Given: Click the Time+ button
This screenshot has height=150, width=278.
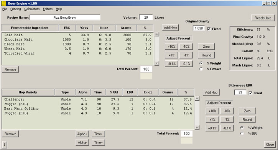Looking at the screenshot, I should point(99,134).
